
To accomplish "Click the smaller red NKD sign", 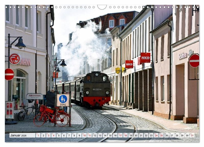I will pos(129,64).
